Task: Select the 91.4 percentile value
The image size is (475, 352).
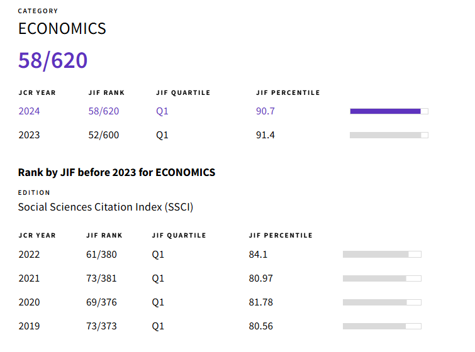Action: [265, 135]
